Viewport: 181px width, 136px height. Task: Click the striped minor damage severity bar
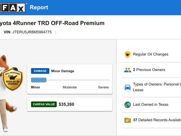click(x=39, y=80)
